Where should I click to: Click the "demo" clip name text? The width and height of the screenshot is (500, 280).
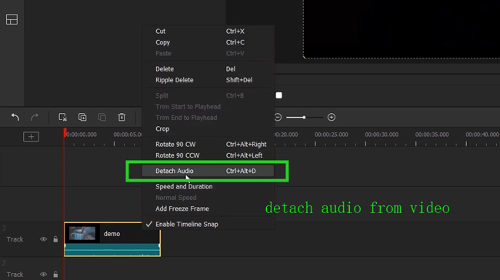112,234
